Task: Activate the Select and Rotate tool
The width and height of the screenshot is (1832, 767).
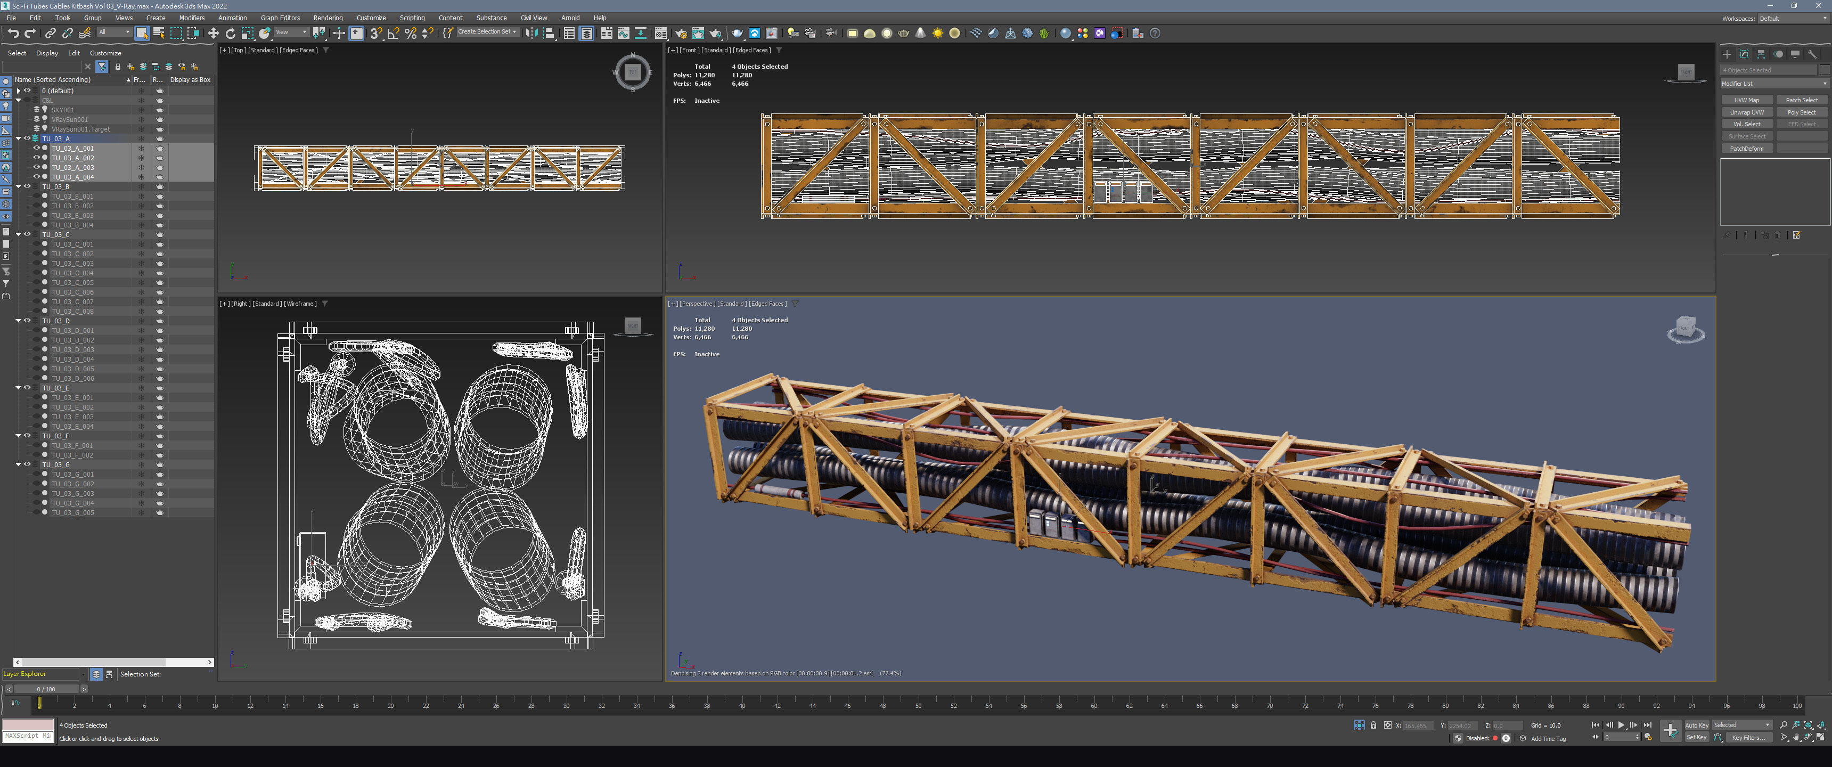Action: [231, 34]
